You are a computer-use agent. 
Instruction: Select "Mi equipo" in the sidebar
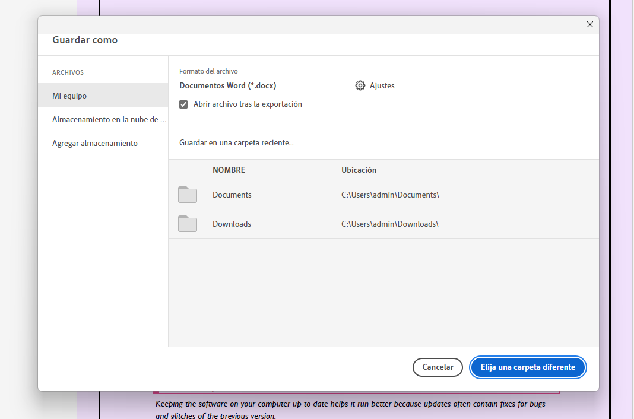(x=71, y=95)
